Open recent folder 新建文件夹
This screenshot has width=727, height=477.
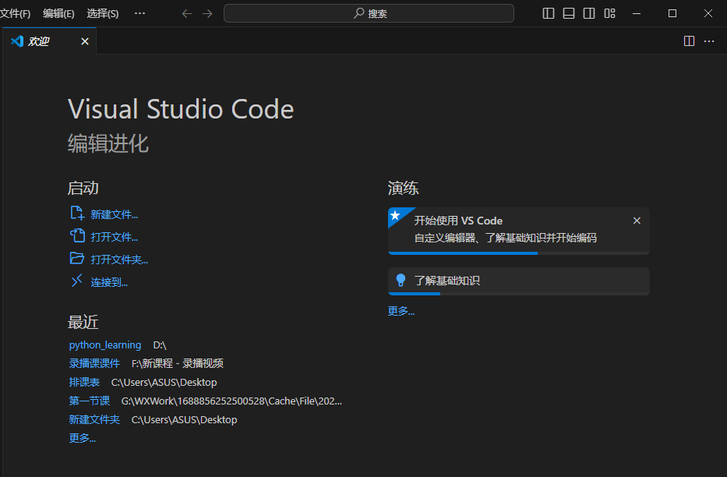click(94, 419)
